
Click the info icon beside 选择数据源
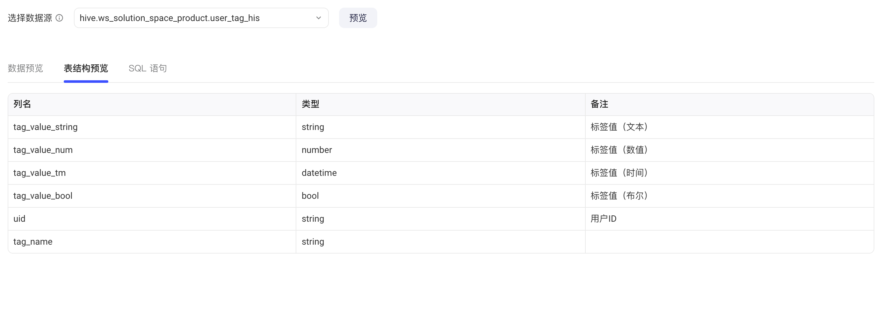pyautogui.click(x=59, y=18)
